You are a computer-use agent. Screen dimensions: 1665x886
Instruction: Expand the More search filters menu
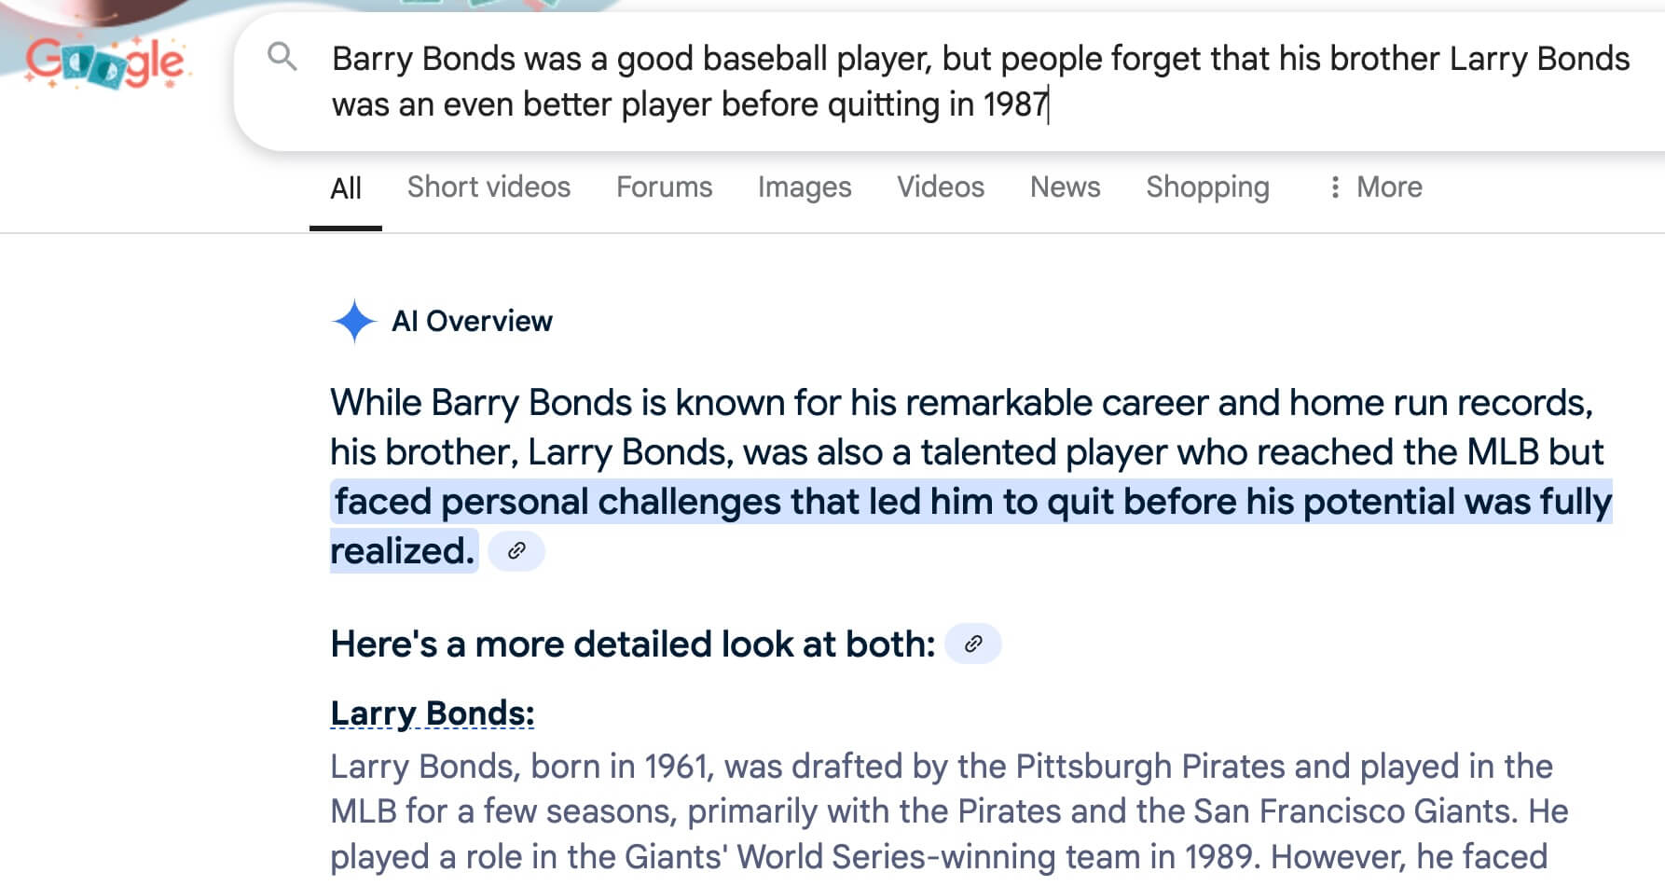[x=1375, y=187]
